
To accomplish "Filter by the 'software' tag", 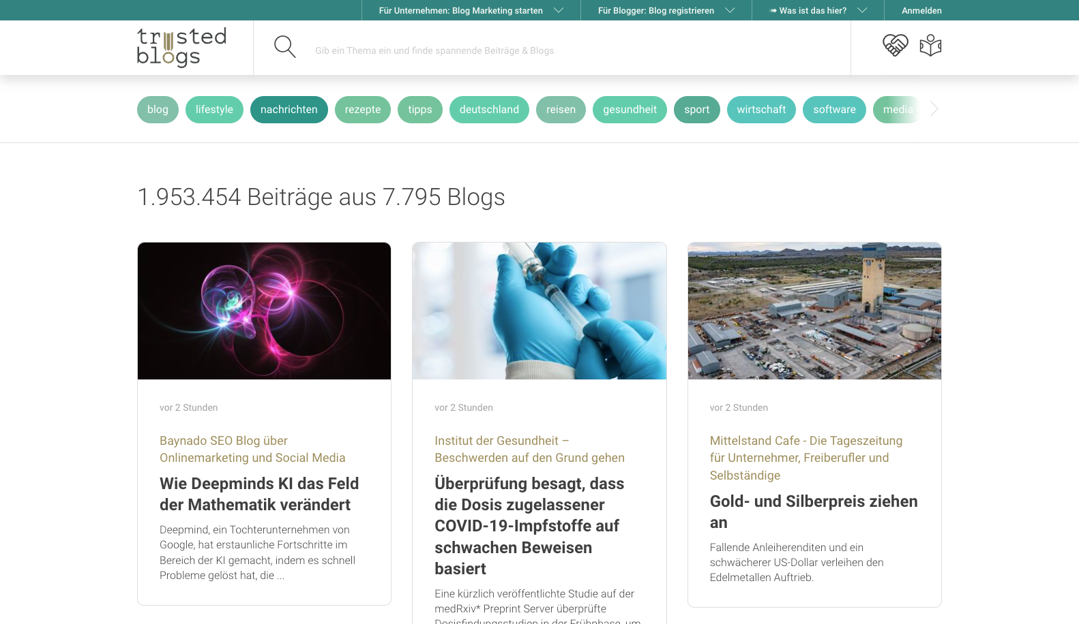I will 834,110.
